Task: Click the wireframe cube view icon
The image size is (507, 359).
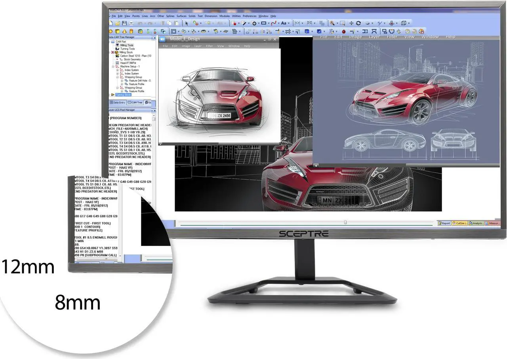Action: click(404, 23)
